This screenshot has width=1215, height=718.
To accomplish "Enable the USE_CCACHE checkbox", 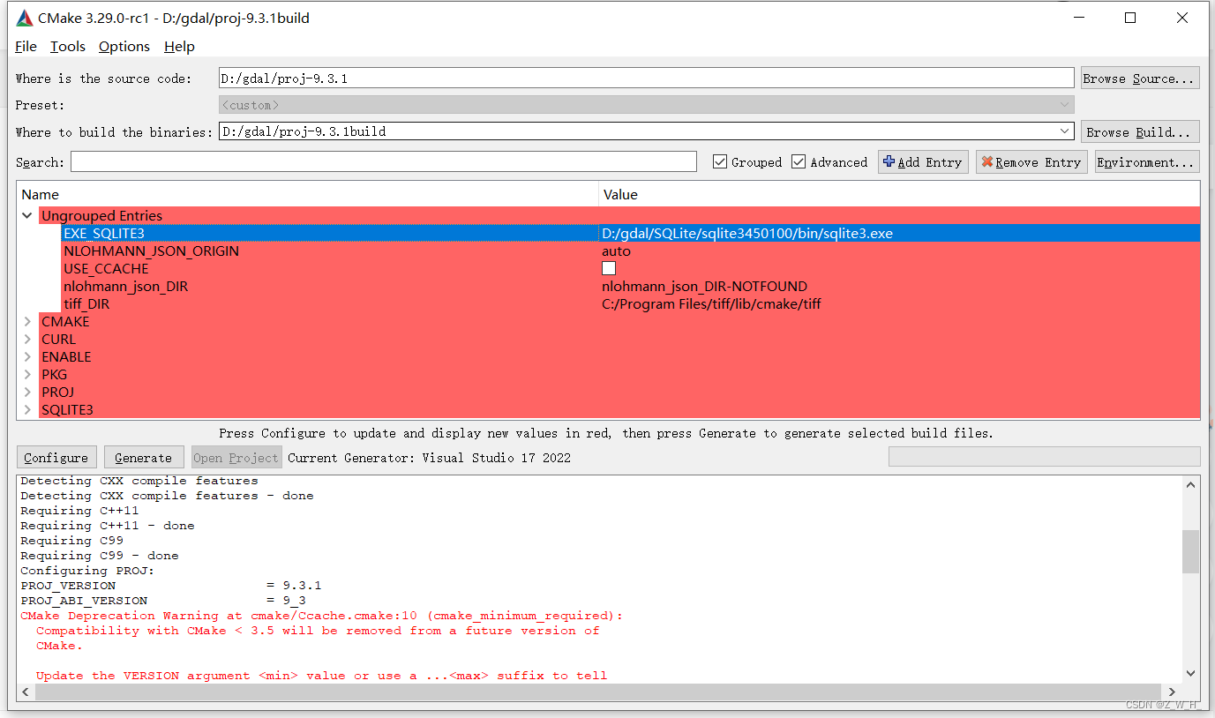I will (x=609, y=268).
